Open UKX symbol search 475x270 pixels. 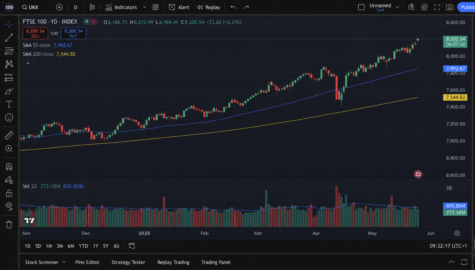(30, 7)
